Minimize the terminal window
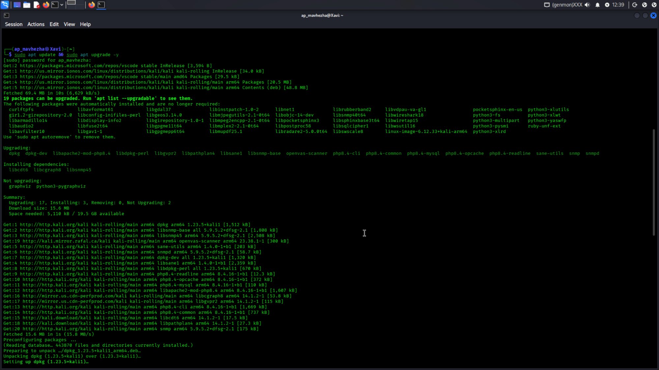Image resolution: width=659 pixels, height=370 pixels. point(637,15)
